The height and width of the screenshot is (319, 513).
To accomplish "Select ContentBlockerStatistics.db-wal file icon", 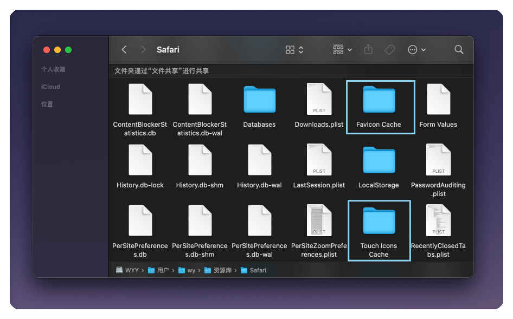I will coord(200,99).
